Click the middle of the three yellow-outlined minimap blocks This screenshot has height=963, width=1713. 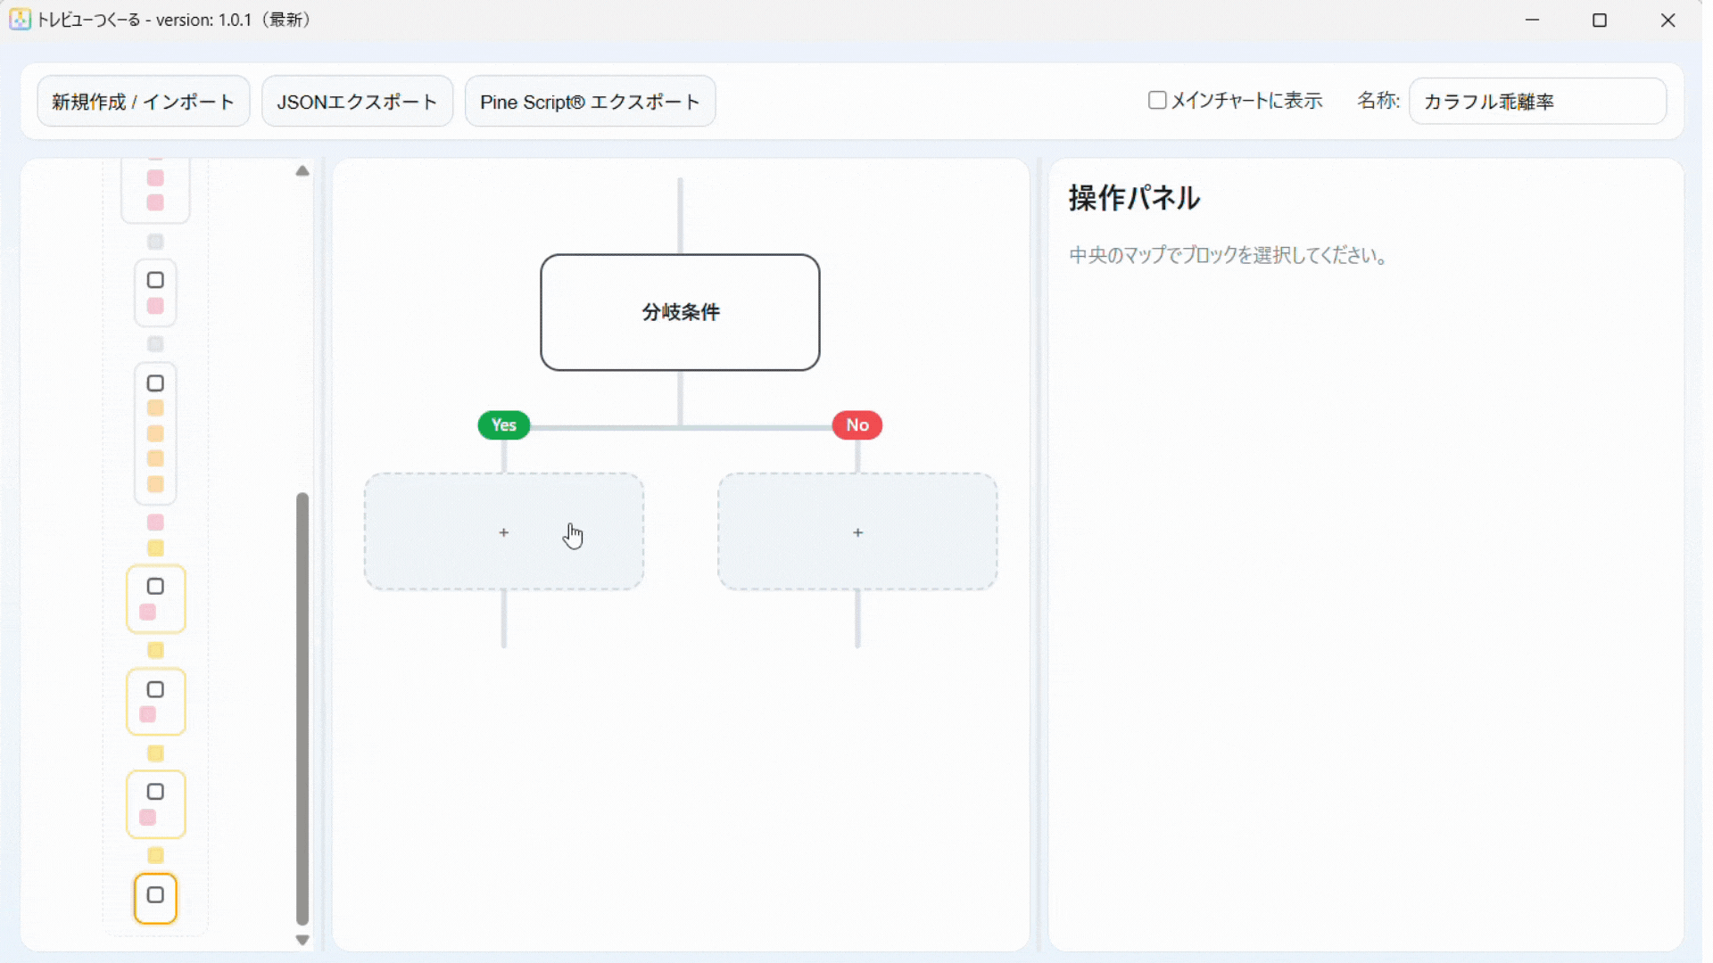[155, 702]
